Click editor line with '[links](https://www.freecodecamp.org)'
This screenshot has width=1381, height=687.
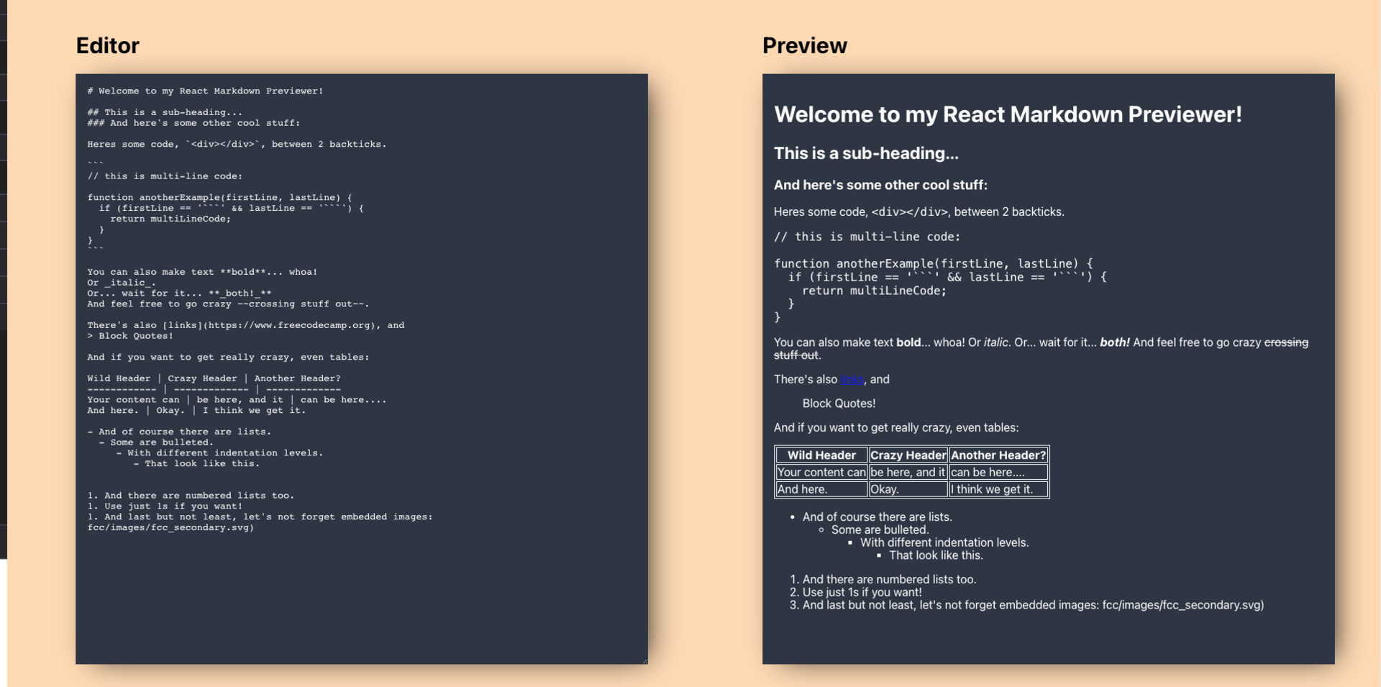click(x=245, y=325)
